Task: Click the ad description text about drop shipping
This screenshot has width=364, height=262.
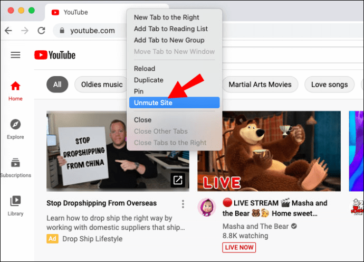Action: click(x=116, y=223)
